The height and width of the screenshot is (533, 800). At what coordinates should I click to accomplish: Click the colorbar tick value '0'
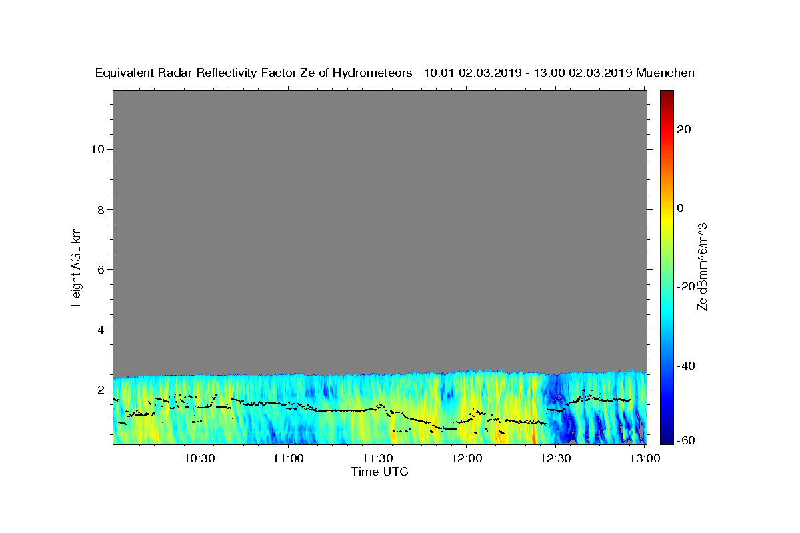681,208
